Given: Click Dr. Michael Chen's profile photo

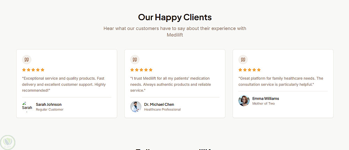Looking at the screenshot, I should [x=136, y=106].
